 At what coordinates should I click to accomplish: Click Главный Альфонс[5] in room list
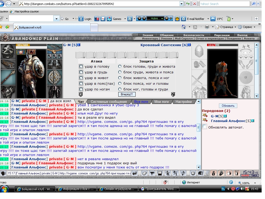[231, 121]
